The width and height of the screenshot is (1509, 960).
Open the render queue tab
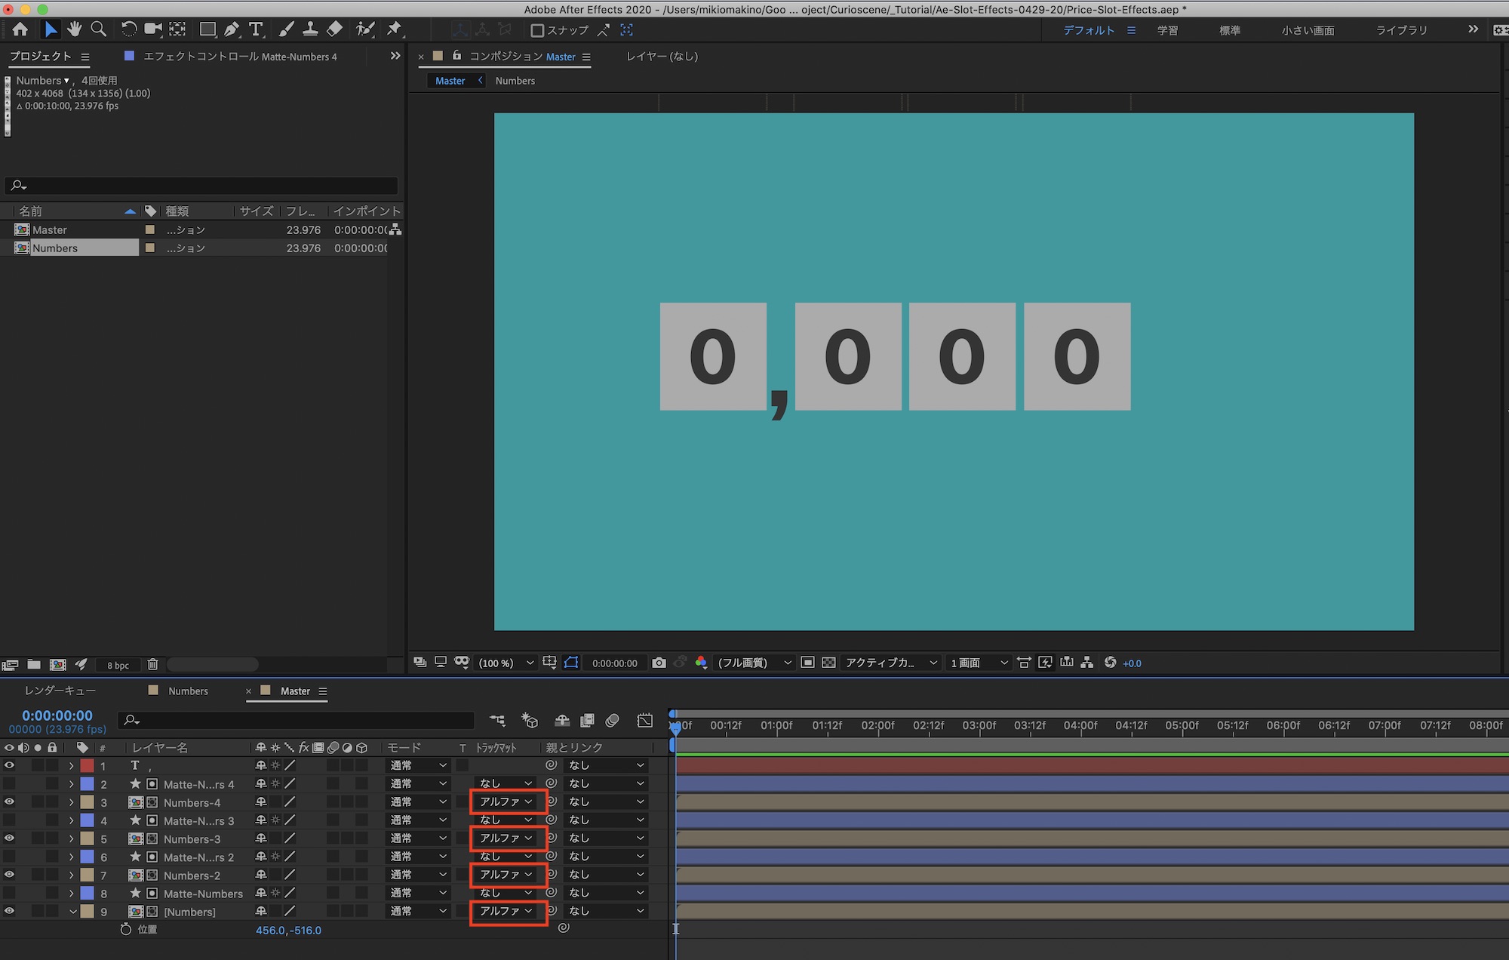60,691
